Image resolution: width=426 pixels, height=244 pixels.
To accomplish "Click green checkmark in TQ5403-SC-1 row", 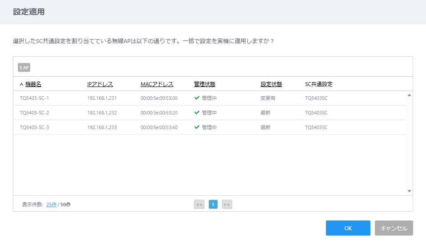I will click(x=197, y=98).
